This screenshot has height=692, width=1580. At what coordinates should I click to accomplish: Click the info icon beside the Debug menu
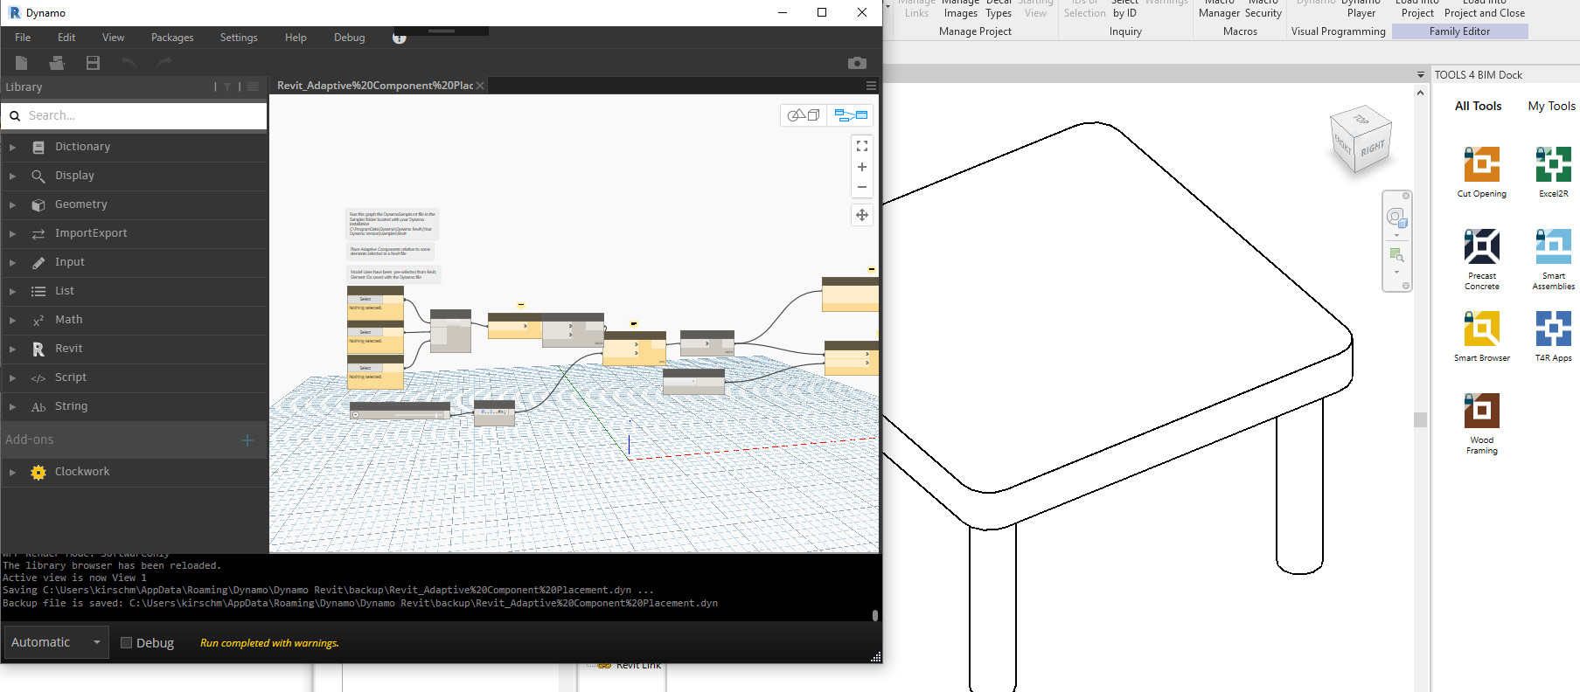[400, 38]
